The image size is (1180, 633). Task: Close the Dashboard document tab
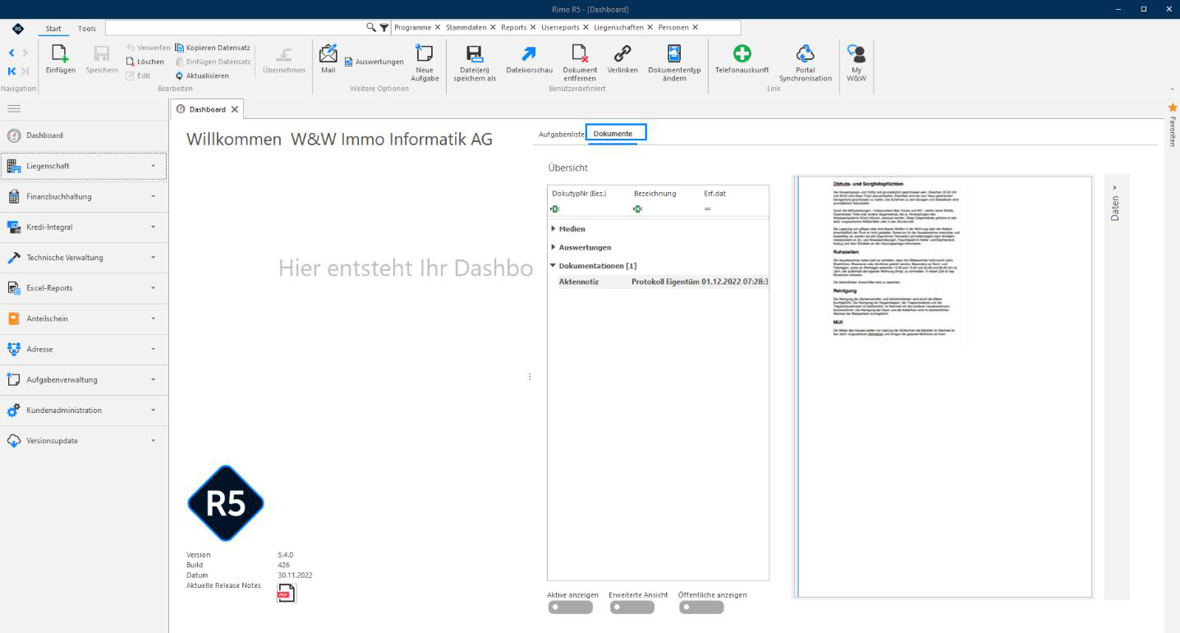[x=234, y=109]
